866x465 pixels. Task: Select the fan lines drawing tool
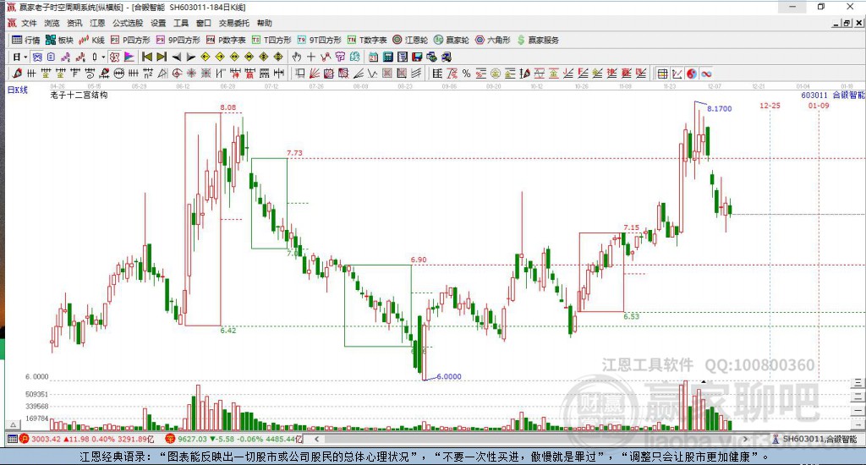314,74
